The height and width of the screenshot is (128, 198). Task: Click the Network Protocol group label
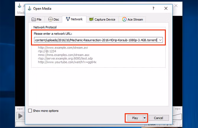[x=45, y=27]
